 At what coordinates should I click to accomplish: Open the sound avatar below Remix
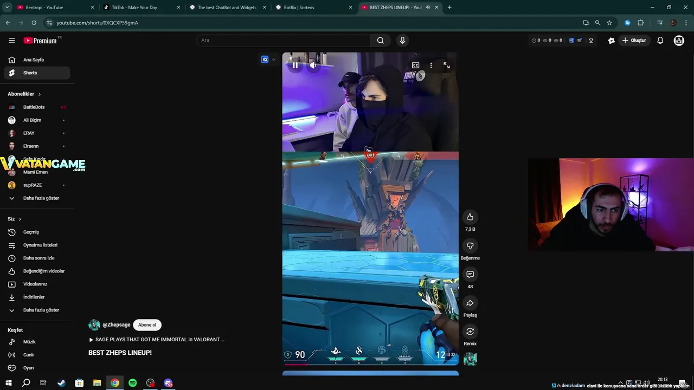[470, 359]
